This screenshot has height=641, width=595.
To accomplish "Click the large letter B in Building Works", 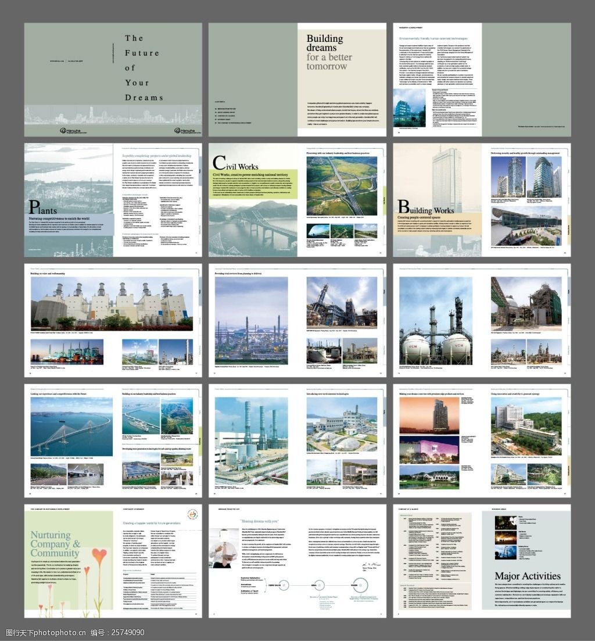I will pyautogui.click(x=404, y=207).
